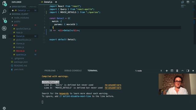Open globalStyles.js file
This screenshot has width=196, height=110.
click(23, 40)
